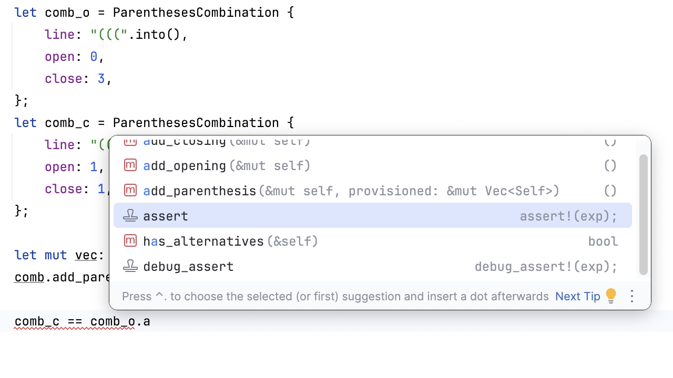Screen dimensions: 673x378
Task: Click the lightbulb icon next to Next Tip
Action: coord(611,296)
